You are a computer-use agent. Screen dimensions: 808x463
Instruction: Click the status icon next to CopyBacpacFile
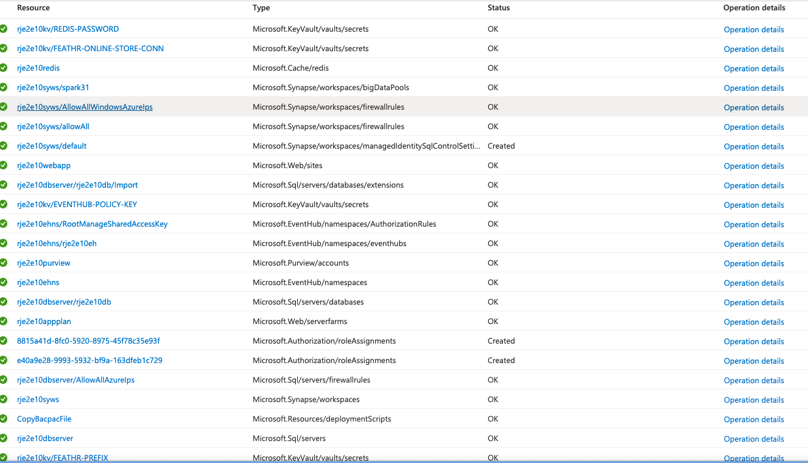coord(4,419)
